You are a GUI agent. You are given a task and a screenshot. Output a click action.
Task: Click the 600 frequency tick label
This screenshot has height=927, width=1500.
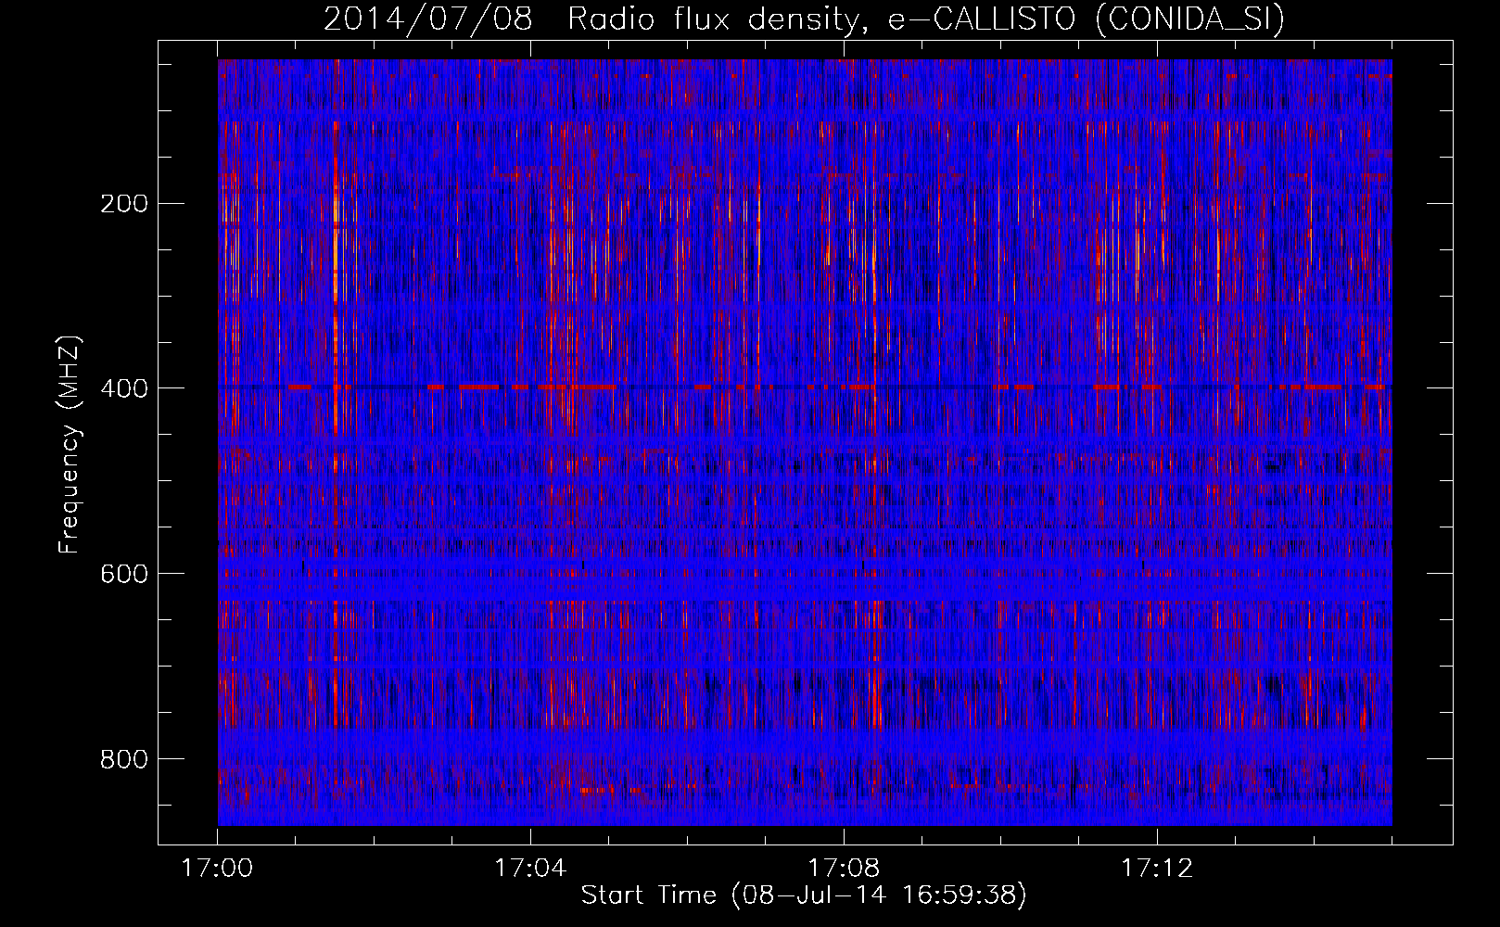pyautogui.click(x=123, y=573)
